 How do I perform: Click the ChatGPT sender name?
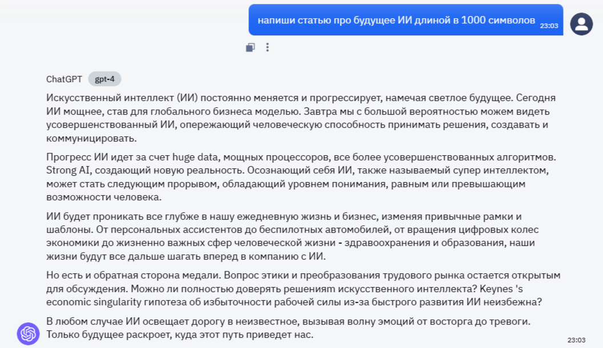click(x=64, y=79)
